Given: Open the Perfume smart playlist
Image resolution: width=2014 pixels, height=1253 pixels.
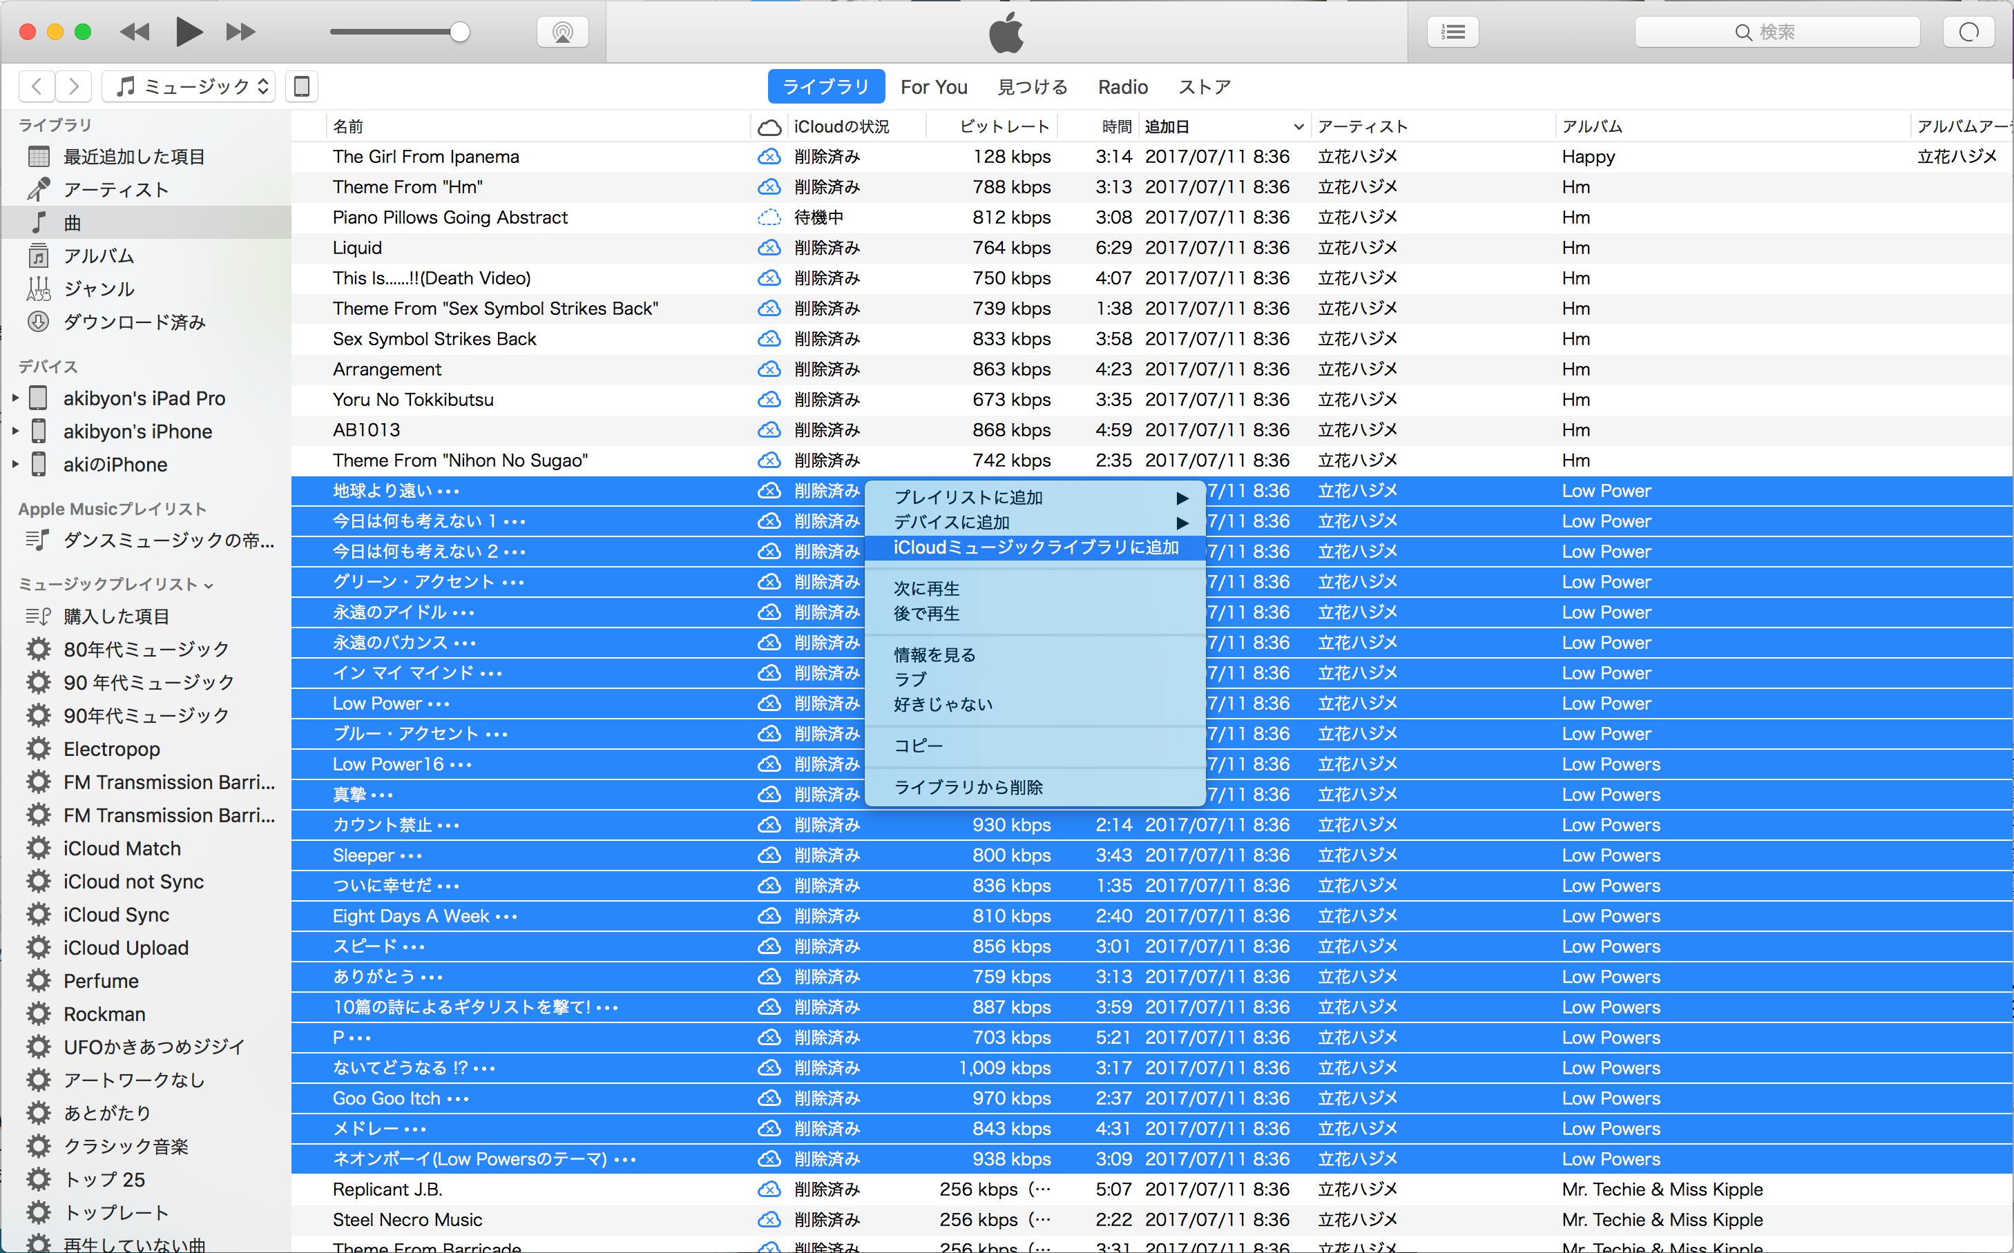Looking at the screenshot, I should (146, 981).
